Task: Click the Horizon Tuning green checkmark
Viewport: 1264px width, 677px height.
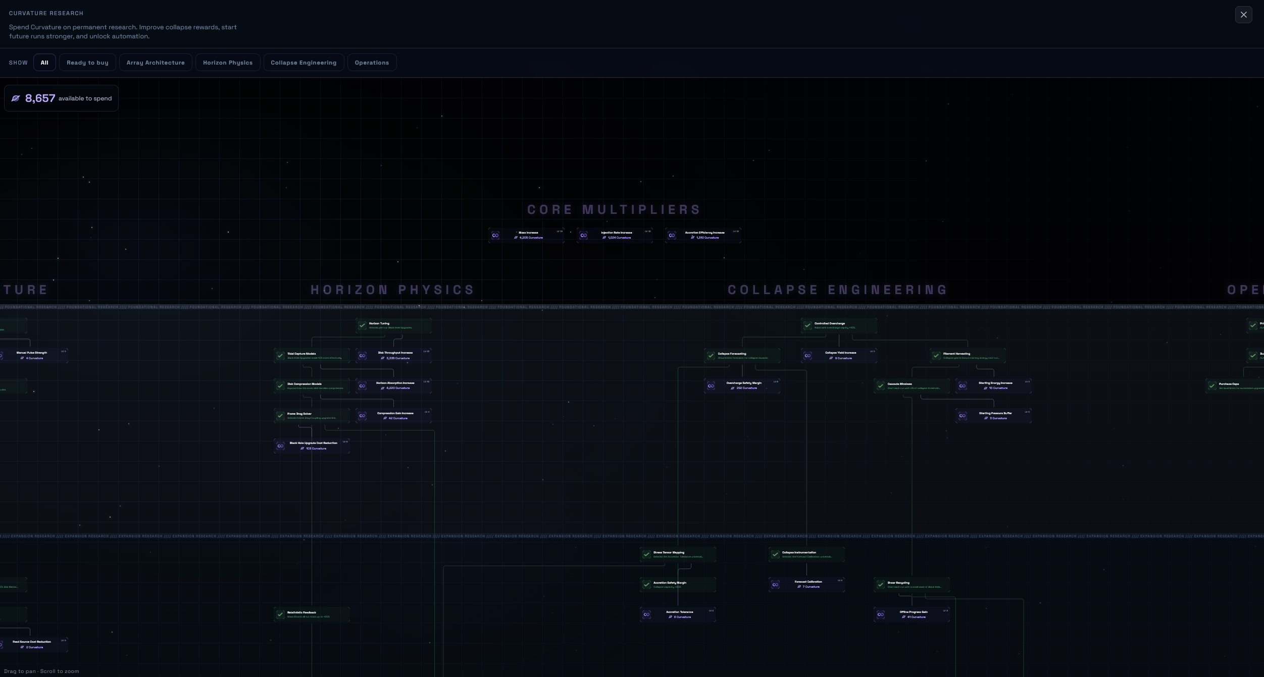Action: 363,325
